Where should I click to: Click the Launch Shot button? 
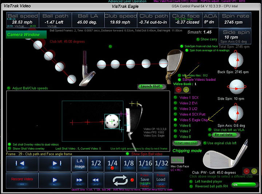point(151,86)
